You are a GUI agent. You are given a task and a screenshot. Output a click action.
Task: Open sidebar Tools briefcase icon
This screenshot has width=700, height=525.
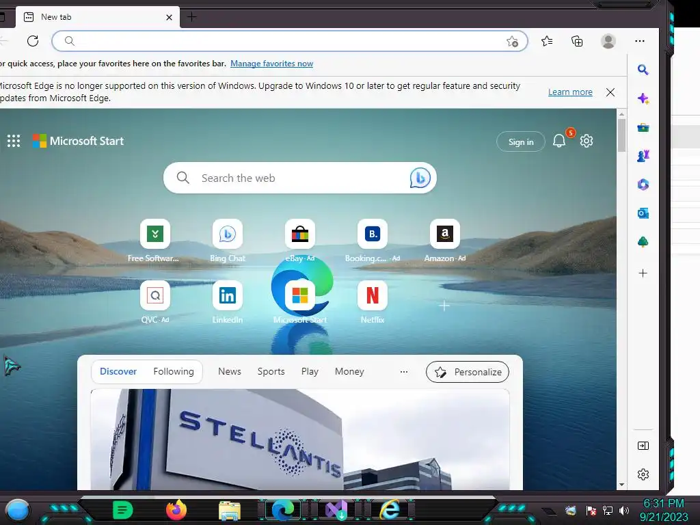643,128
